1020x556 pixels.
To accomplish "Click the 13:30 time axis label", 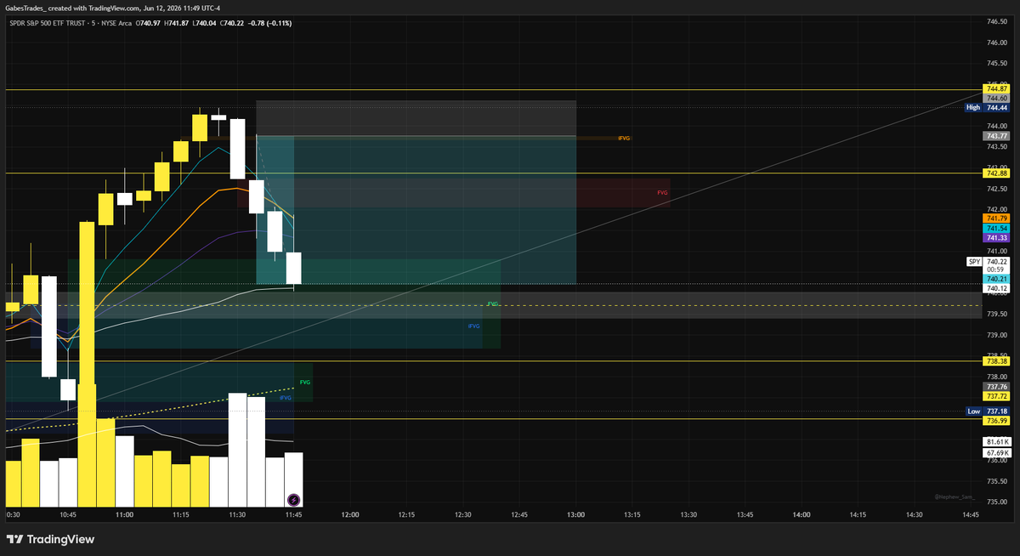I will (688, 515).
